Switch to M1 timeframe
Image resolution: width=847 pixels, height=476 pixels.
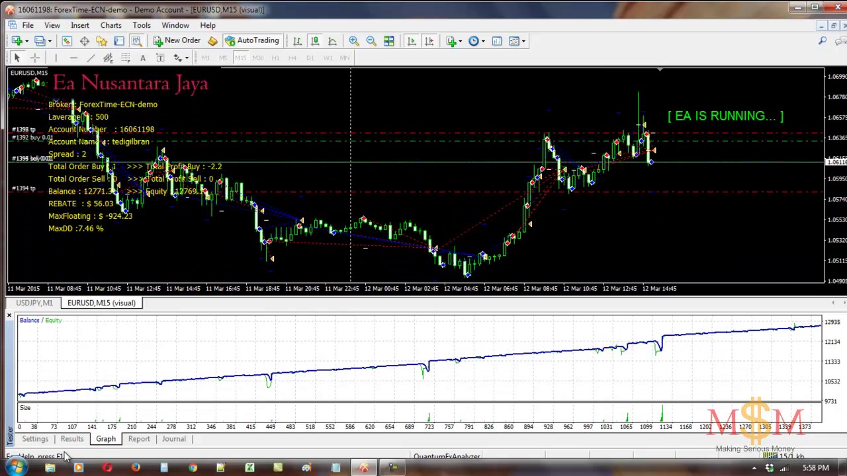206,58
